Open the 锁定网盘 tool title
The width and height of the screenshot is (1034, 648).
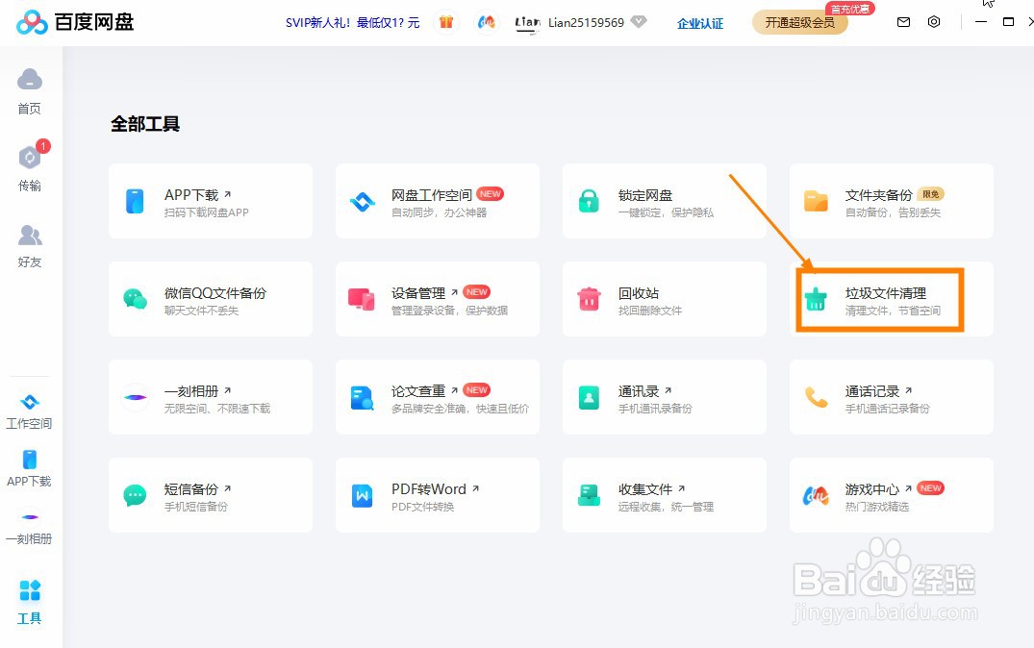pyautogui.click(x=645, y=196)
